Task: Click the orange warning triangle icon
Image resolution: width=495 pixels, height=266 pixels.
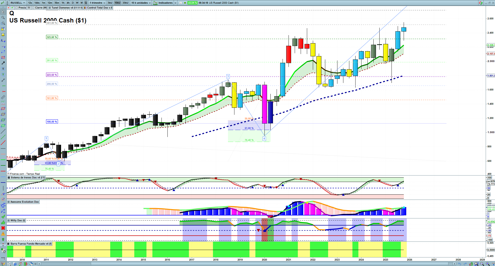Action: tap(3, 234)
